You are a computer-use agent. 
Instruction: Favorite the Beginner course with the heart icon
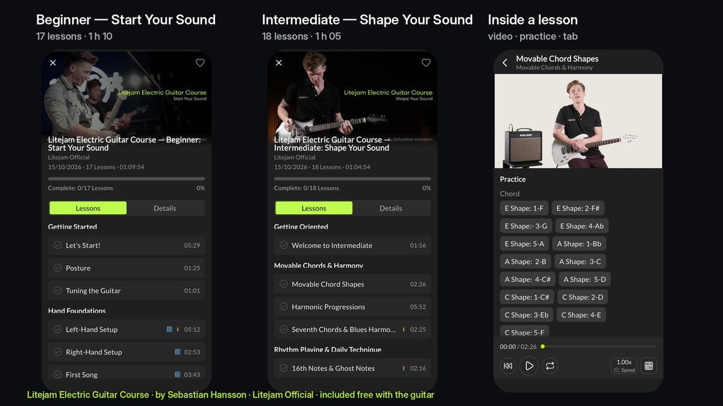(x=200, y=63)
